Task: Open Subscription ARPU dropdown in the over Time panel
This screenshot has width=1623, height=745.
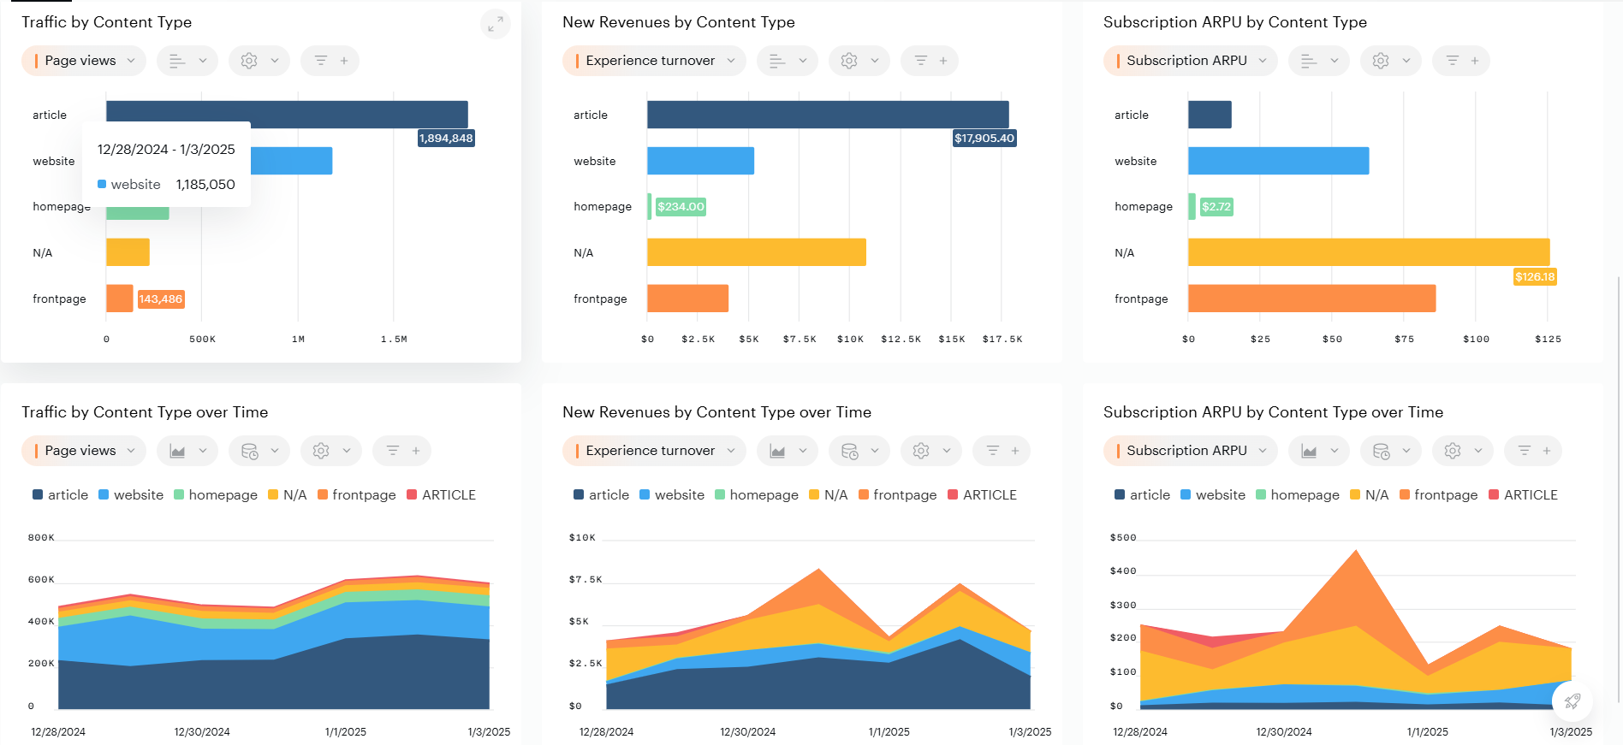Action: 1190,451
